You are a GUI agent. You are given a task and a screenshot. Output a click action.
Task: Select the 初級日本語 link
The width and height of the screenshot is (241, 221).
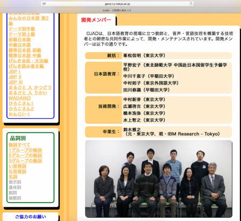(x=20, y=40)
